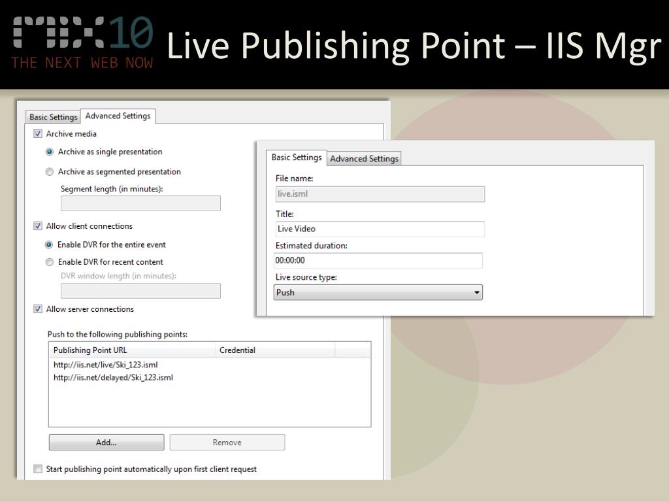Image resolution: width=669 pixels, height=502 pixels.
Task: Toggle the Archive media checkbox
Action: tap(38, 133)
